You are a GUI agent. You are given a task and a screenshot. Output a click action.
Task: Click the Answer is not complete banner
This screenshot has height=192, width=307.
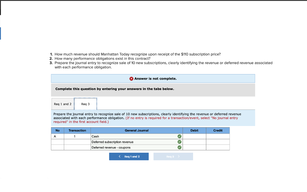click(x=153, y=78)
